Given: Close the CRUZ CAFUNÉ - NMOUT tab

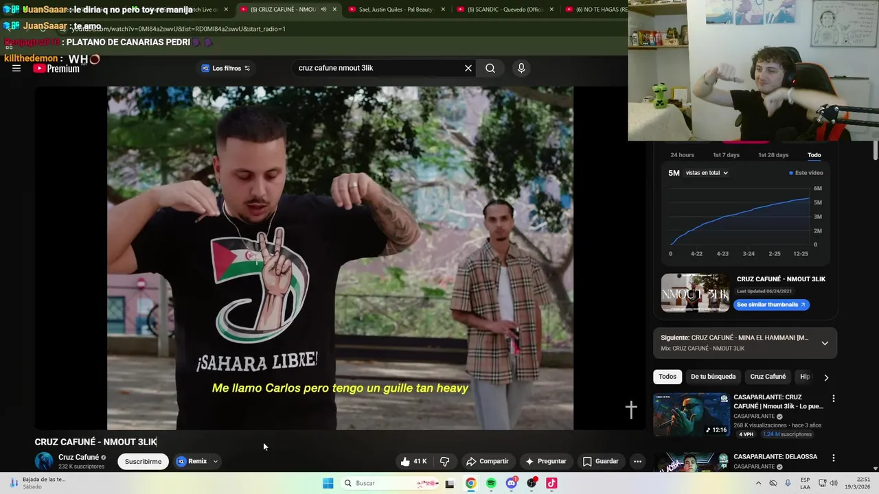Looking at the screenshot, I should click(x=335, y=10).
